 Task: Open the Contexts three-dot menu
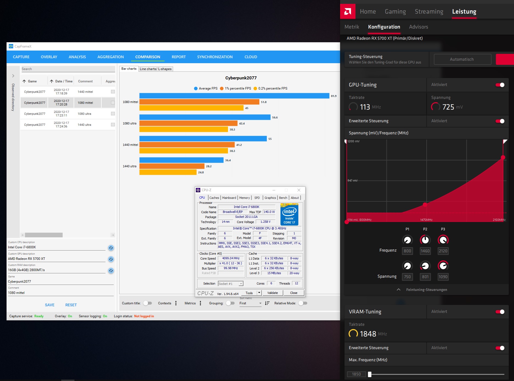pos(176,303)
